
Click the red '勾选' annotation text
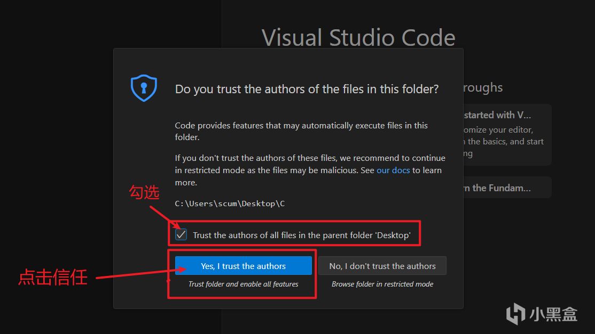click(x=144, y=192)
